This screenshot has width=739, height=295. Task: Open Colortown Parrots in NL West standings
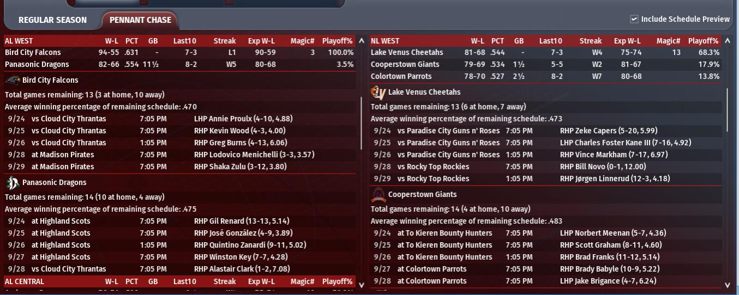pos(401,77)
